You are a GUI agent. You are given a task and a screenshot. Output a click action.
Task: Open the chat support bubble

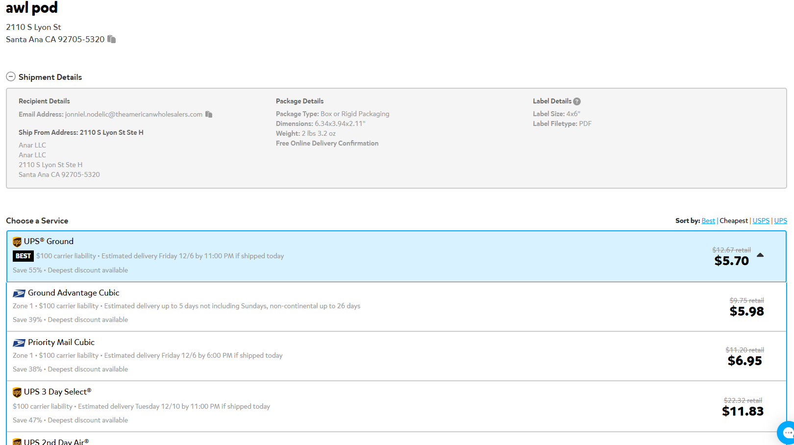pyautogui.click(x=786, y=433)
